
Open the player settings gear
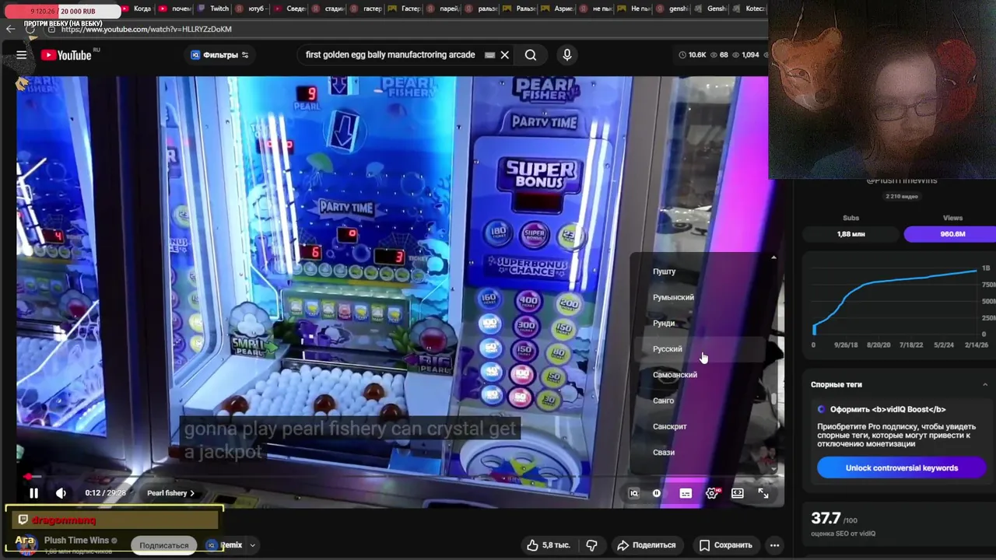pyautogui.click(x=712, y=493)
